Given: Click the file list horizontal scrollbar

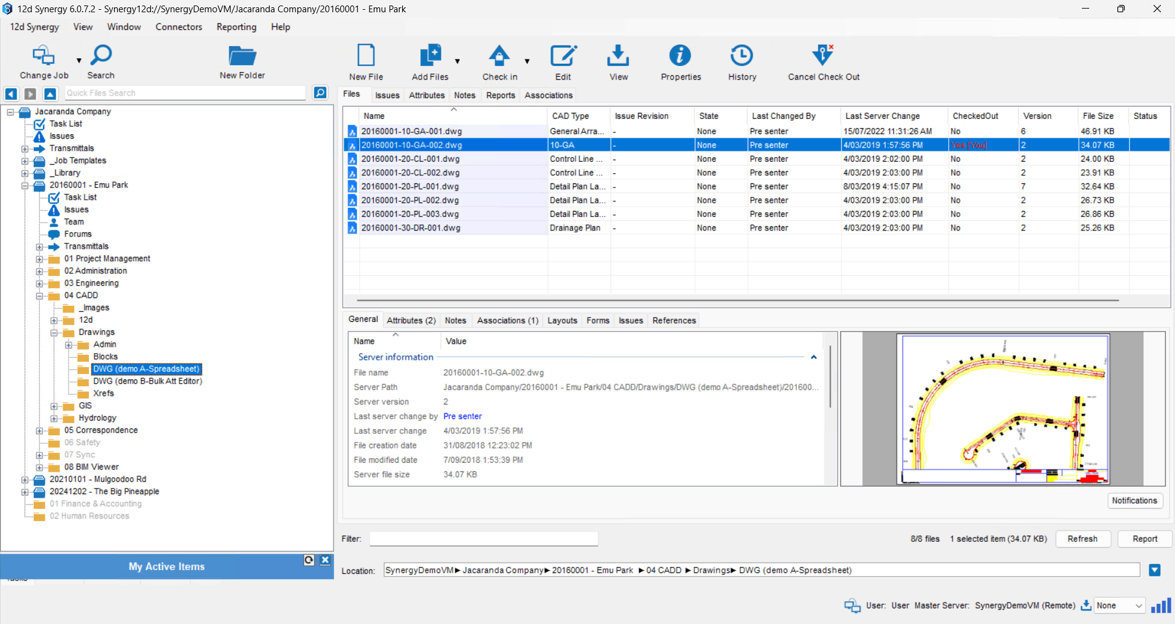Looking at the screenshot, I should [737, 300].
